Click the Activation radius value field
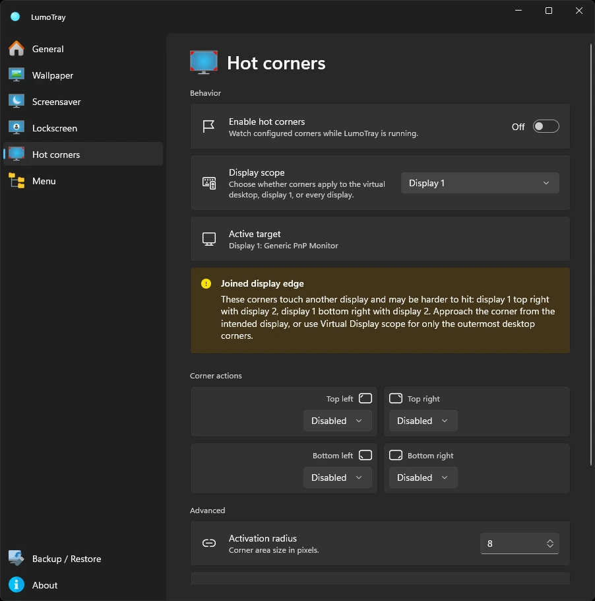The image size is (595, 601). pos(520,544)
